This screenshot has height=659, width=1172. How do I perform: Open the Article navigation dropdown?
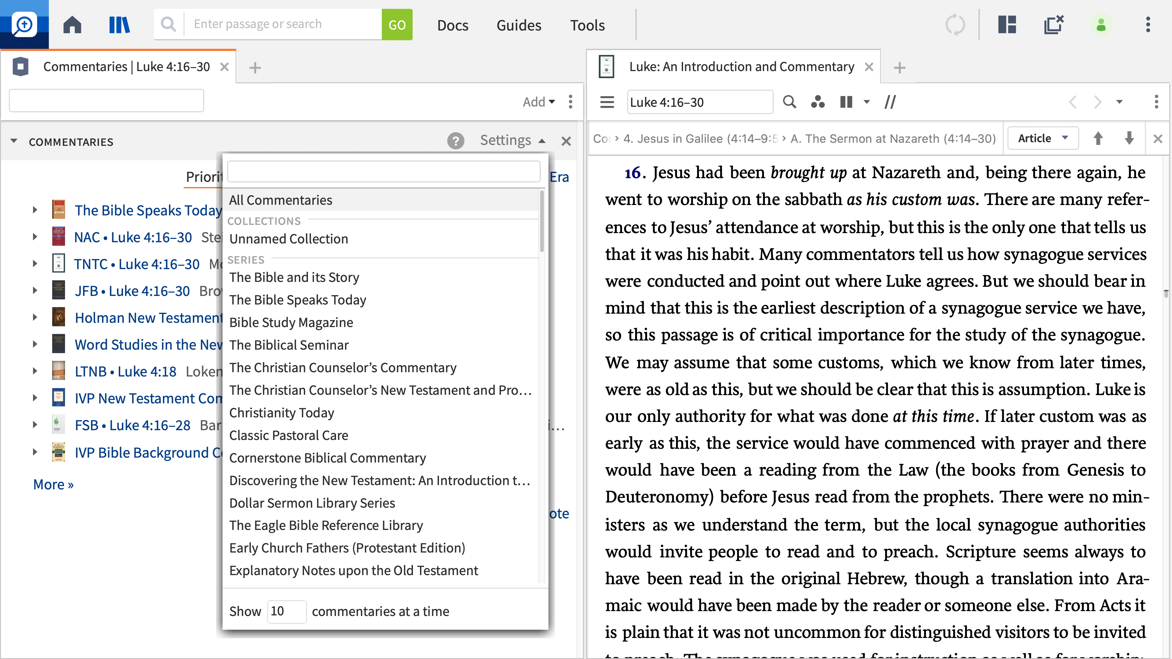coord(1043,138)
